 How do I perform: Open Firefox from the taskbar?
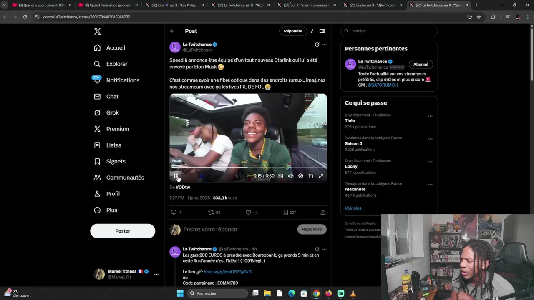pyautogui.click(x=328, y=293)
